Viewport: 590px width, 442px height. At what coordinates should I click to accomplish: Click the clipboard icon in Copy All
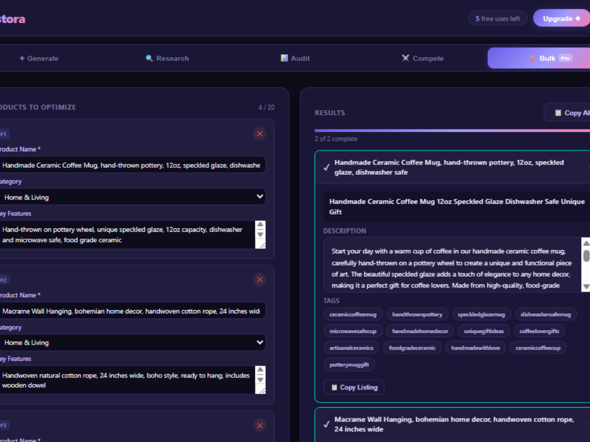pyautogui.click(x=558, y=113)
